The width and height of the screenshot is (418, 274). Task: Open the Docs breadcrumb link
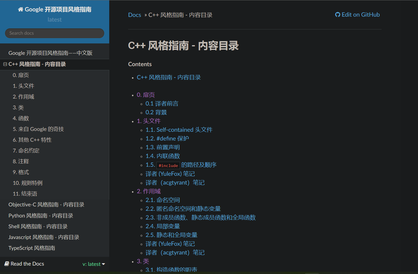(x=135, y=15)
